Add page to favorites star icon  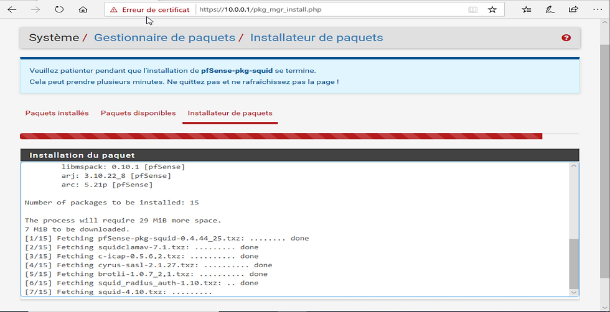pos(492,10)
